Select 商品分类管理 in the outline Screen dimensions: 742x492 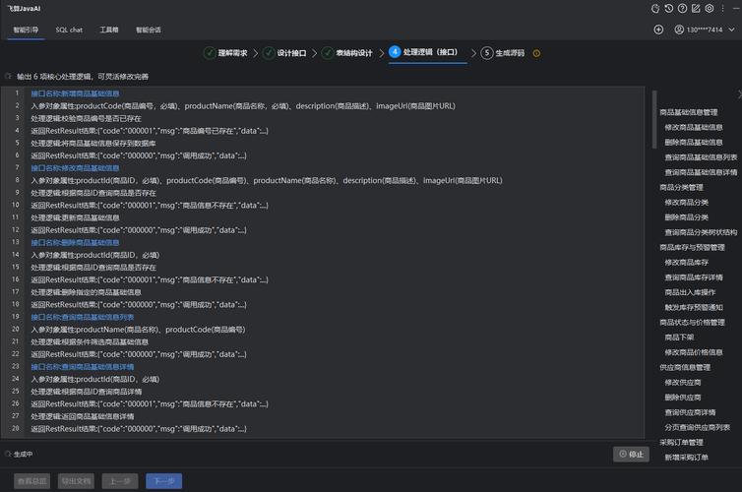coord(681,187)
